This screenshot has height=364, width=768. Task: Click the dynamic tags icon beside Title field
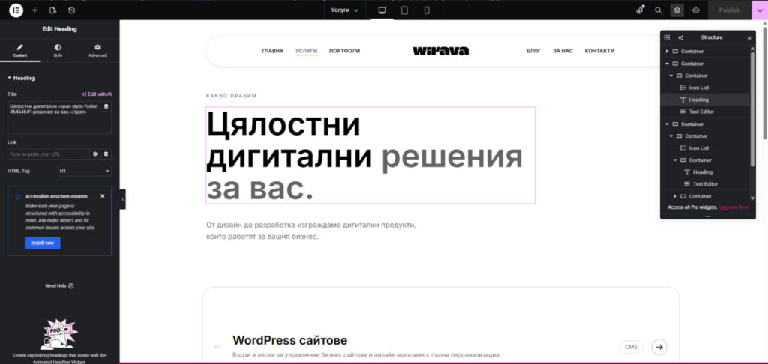click(106, 107)
